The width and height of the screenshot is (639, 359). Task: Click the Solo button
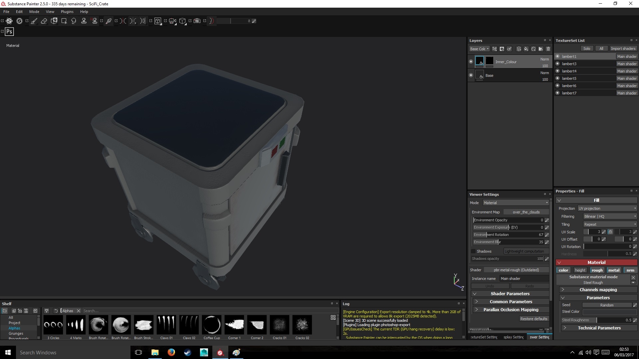coord(587,49)
